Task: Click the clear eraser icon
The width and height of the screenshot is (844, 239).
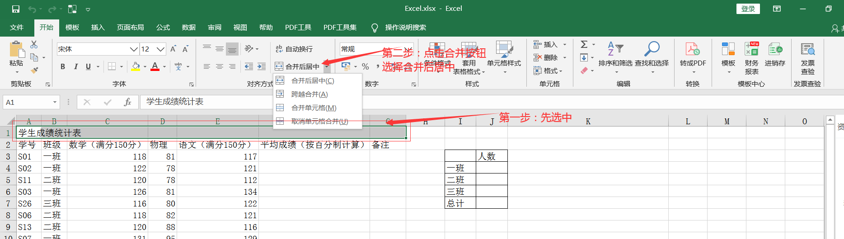Action: (584, 70)
